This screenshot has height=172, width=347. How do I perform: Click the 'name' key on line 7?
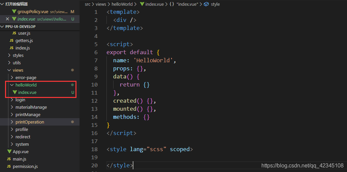pos(120,60)
